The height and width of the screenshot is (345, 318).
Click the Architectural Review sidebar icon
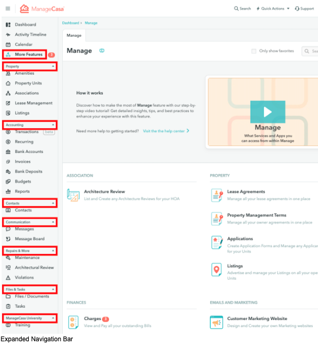[8, 268]
